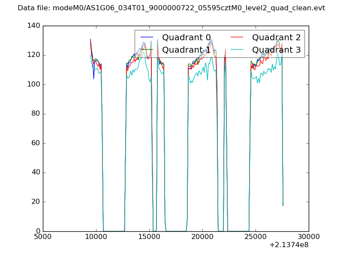Select the cyan Quadrant 3 legend line sample
Viewport: 343px width, 257px height.
(237, 50)
